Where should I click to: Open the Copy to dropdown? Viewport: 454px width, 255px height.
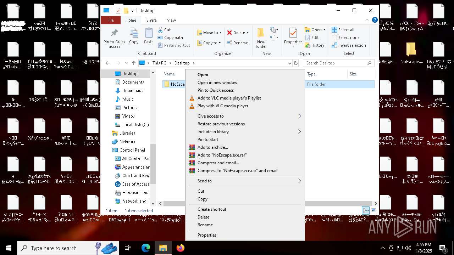point(209,43)
